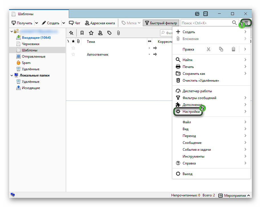Open Удалённые under Локальные папки
The height and width of the screenshot is (207, 261).
tap(30, 82)
